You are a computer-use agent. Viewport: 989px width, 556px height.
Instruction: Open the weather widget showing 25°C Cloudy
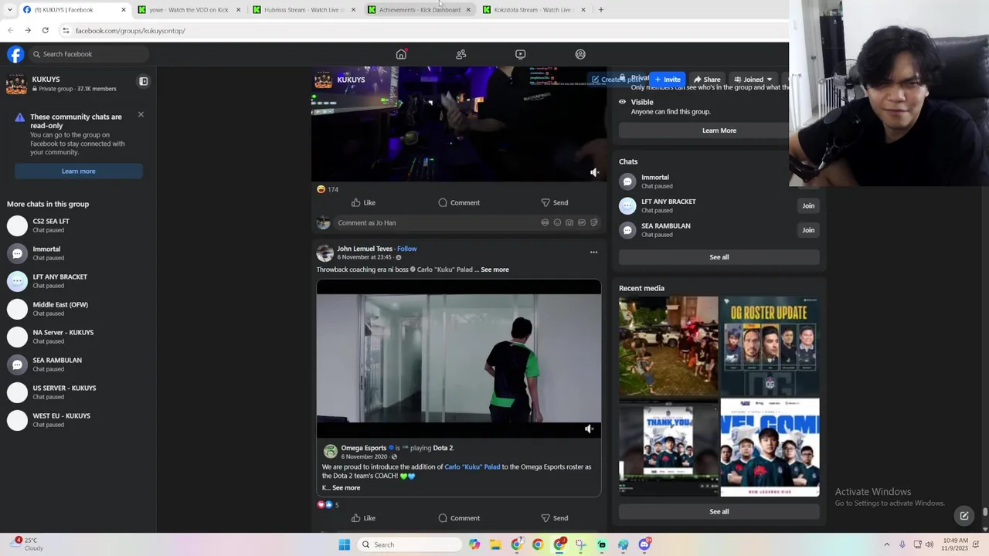[25, 544]
